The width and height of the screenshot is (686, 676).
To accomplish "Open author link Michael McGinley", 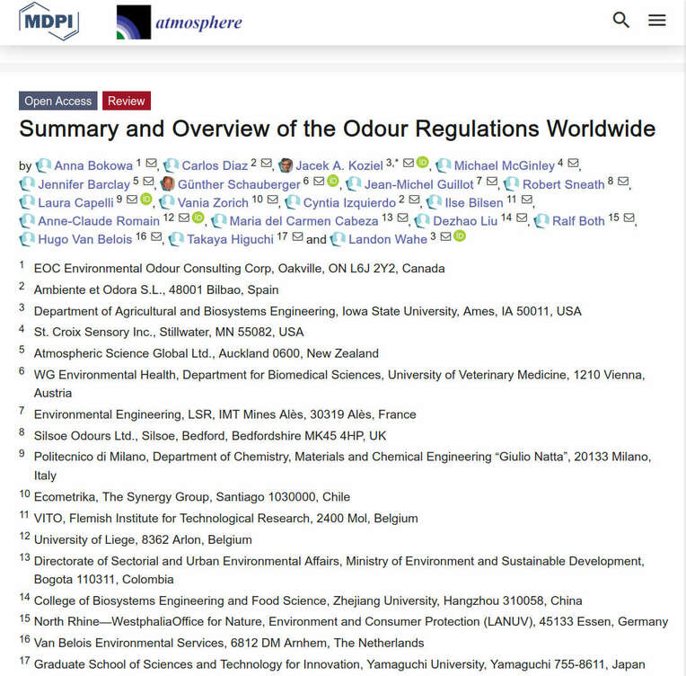I will click(504, 165).
